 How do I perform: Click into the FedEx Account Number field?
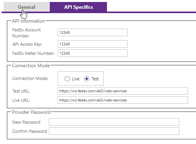pyautogui.click(x=93, y=32)
